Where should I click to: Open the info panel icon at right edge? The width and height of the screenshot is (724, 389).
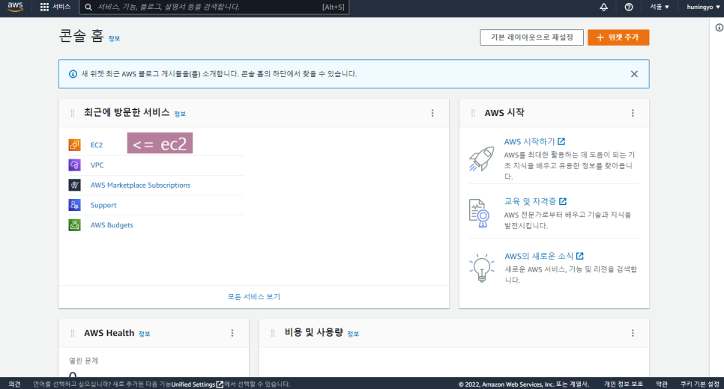(x=719, y=28)
